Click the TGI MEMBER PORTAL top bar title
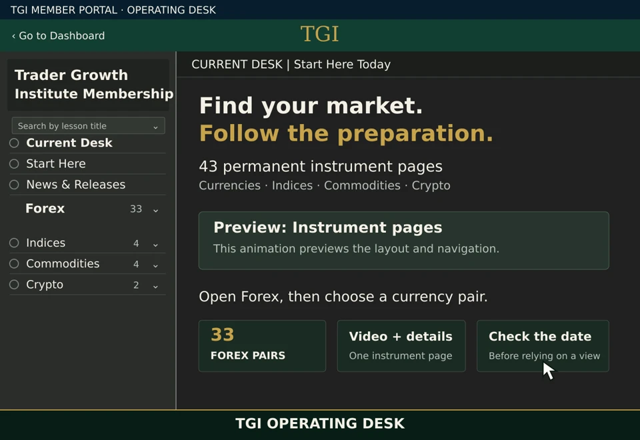This screenshot has height=440, width=640. (113, 10)
